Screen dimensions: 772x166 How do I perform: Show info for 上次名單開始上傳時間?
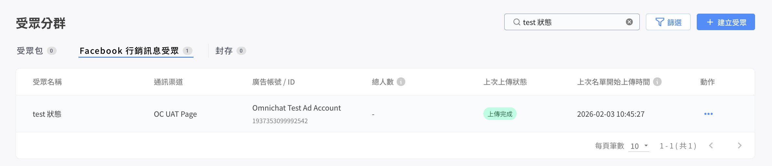tap(657, 82)
